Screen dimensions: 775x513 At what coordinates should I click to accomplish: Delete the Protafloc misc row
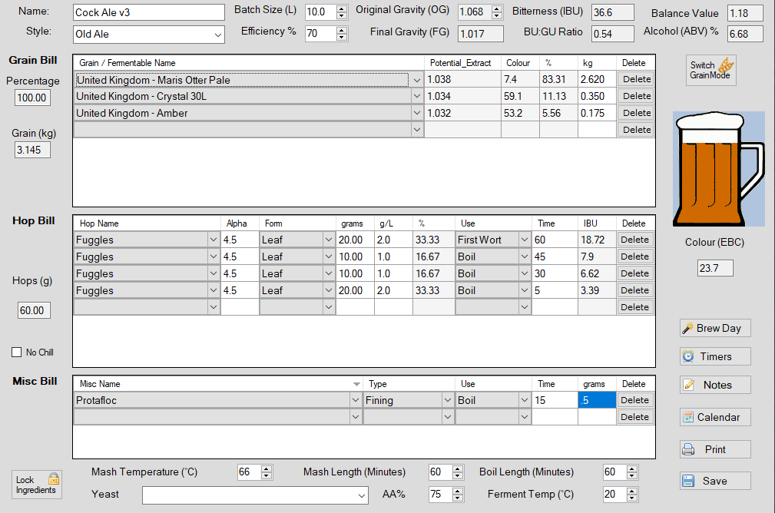[x=634, y=400]
